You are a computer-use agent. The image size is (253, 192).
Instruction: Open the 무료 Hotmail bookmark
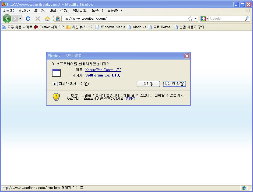(x=160, y=27)
